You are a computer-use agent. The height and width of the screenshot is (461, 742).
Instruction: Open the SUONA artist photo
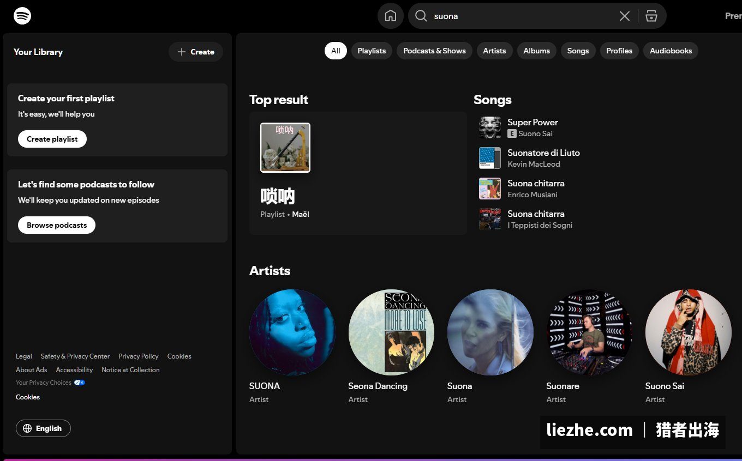pos(292,332)
